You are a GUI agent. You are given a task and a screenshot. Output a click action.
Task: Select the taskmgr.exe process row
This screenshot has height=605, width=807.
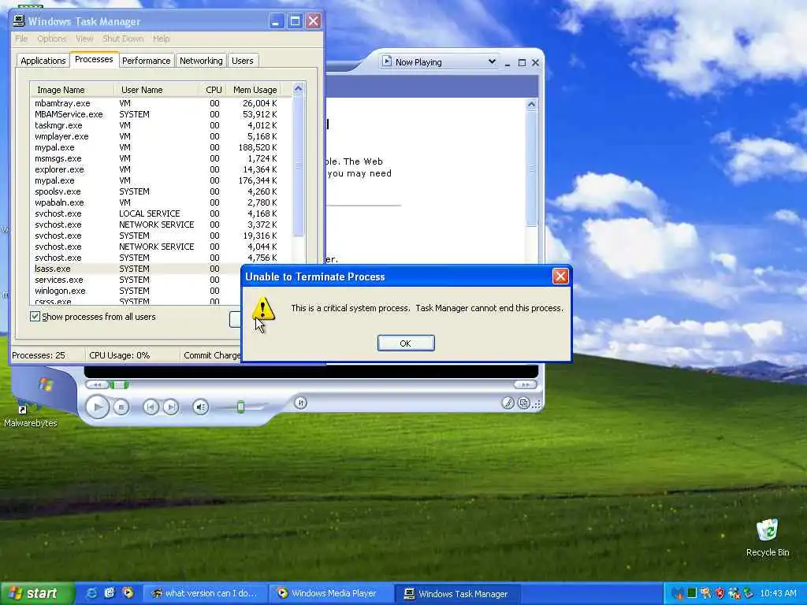157,125
